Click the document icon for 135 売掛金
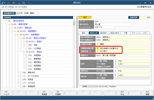This screenshot has width=154, height=100. 20,79
